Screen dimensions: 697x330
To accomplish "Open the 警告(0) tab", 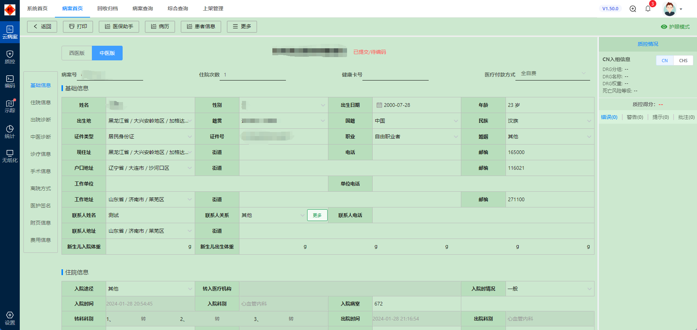I will (635, 117).
